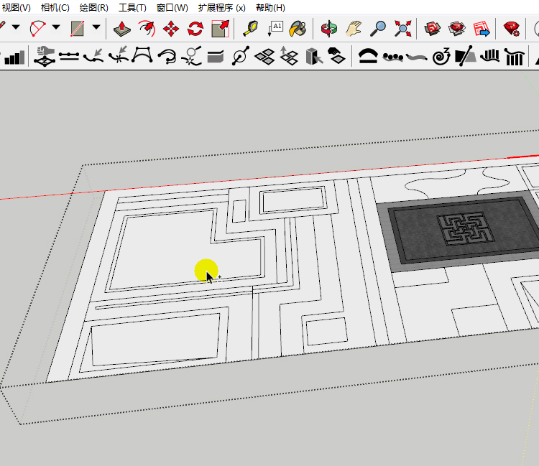
Task: Select the large rectangle face at lower left
Action: click(x=155, y=340)
